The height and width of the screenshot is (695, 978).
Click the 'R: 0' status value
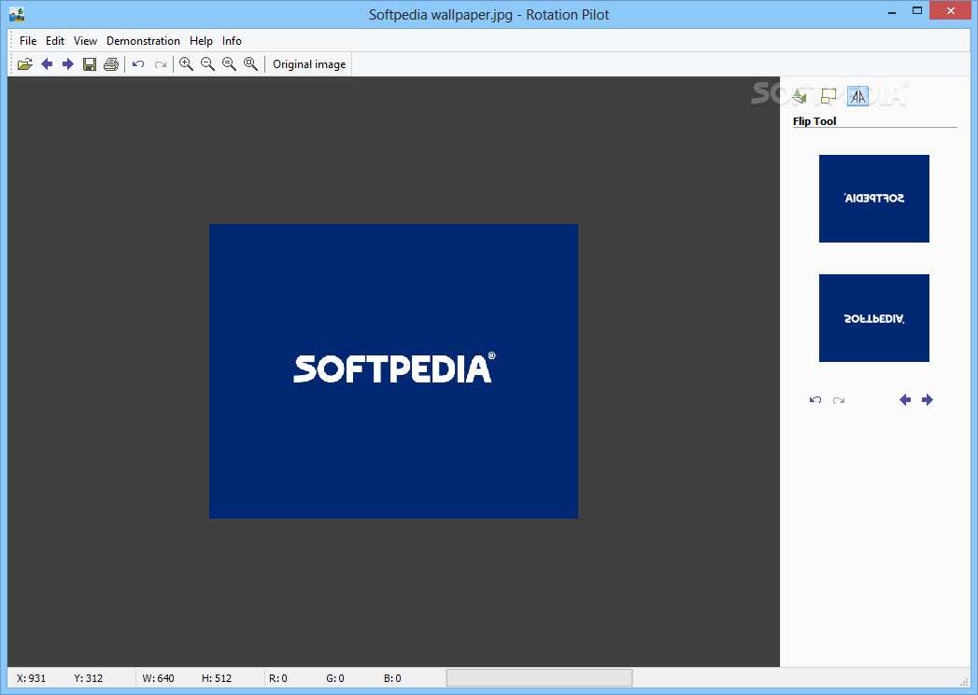click(x=278, y=678)
